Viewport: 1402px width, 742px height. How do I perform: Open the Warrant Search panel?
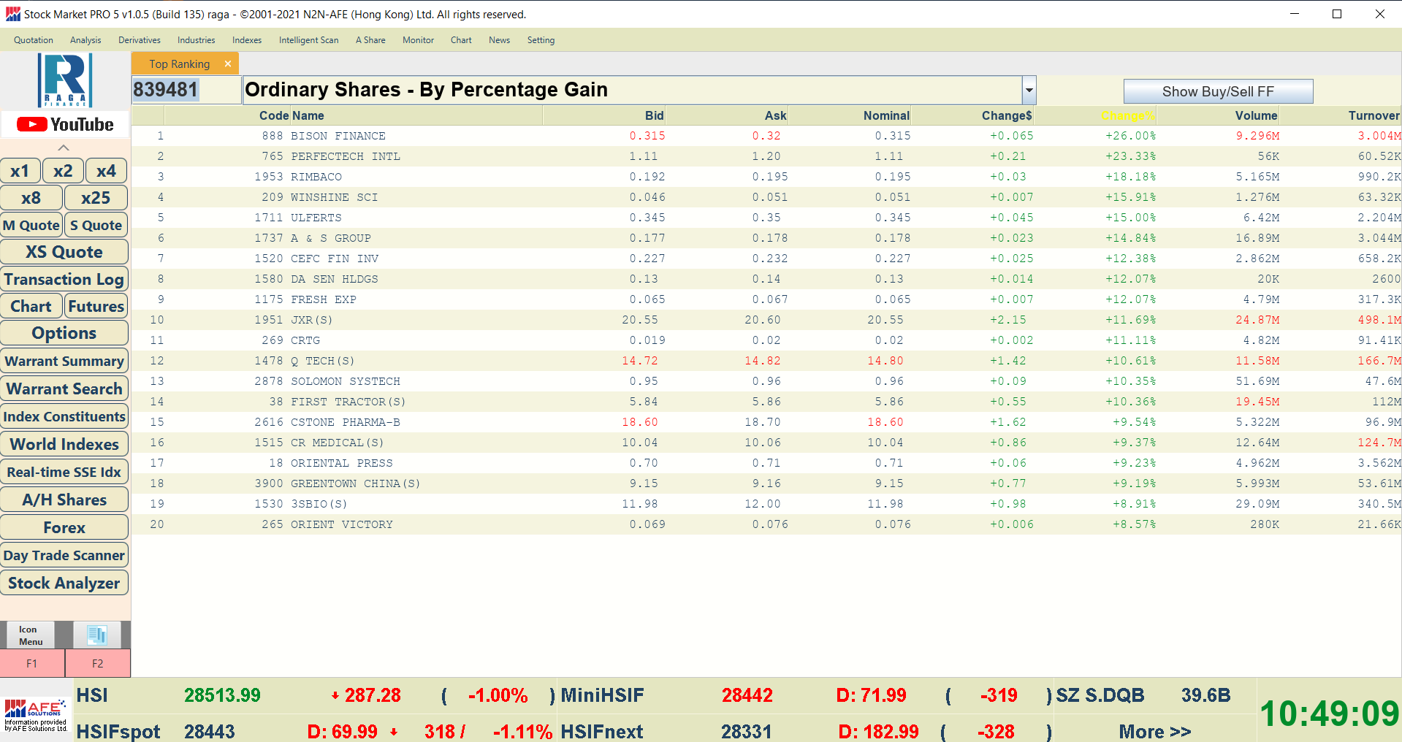(x=64, y=389)
